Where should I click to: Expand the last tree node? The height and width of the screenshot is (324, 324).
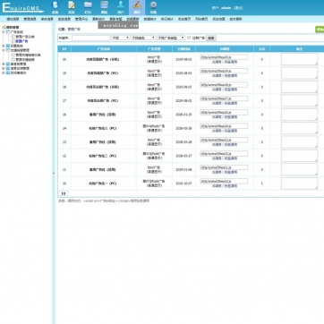click(4, 72)
